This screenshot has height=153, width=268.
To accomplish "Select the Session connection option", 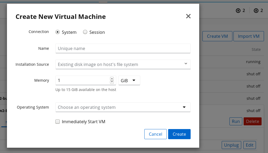I will tap(85, 32).
